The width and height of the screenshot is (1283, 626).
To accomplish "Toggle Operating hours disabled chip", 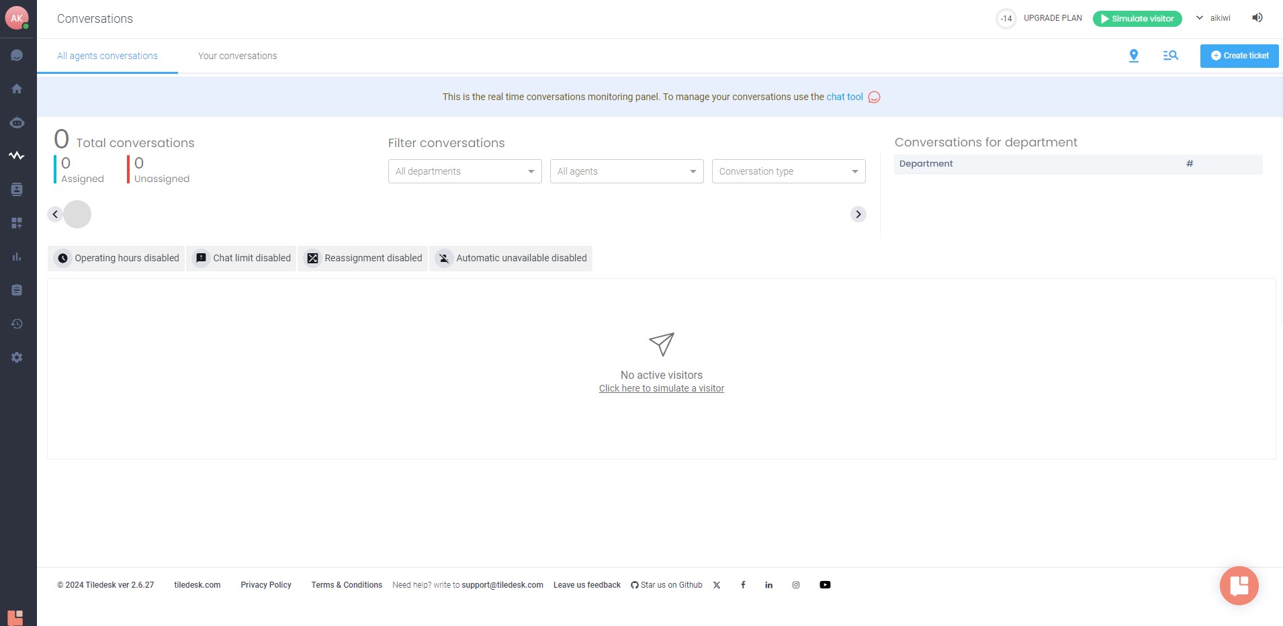I will [x=116, y=258].
